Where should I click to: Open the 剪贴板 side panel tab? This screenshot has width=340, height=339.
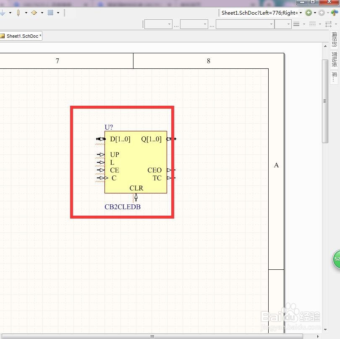335,60
